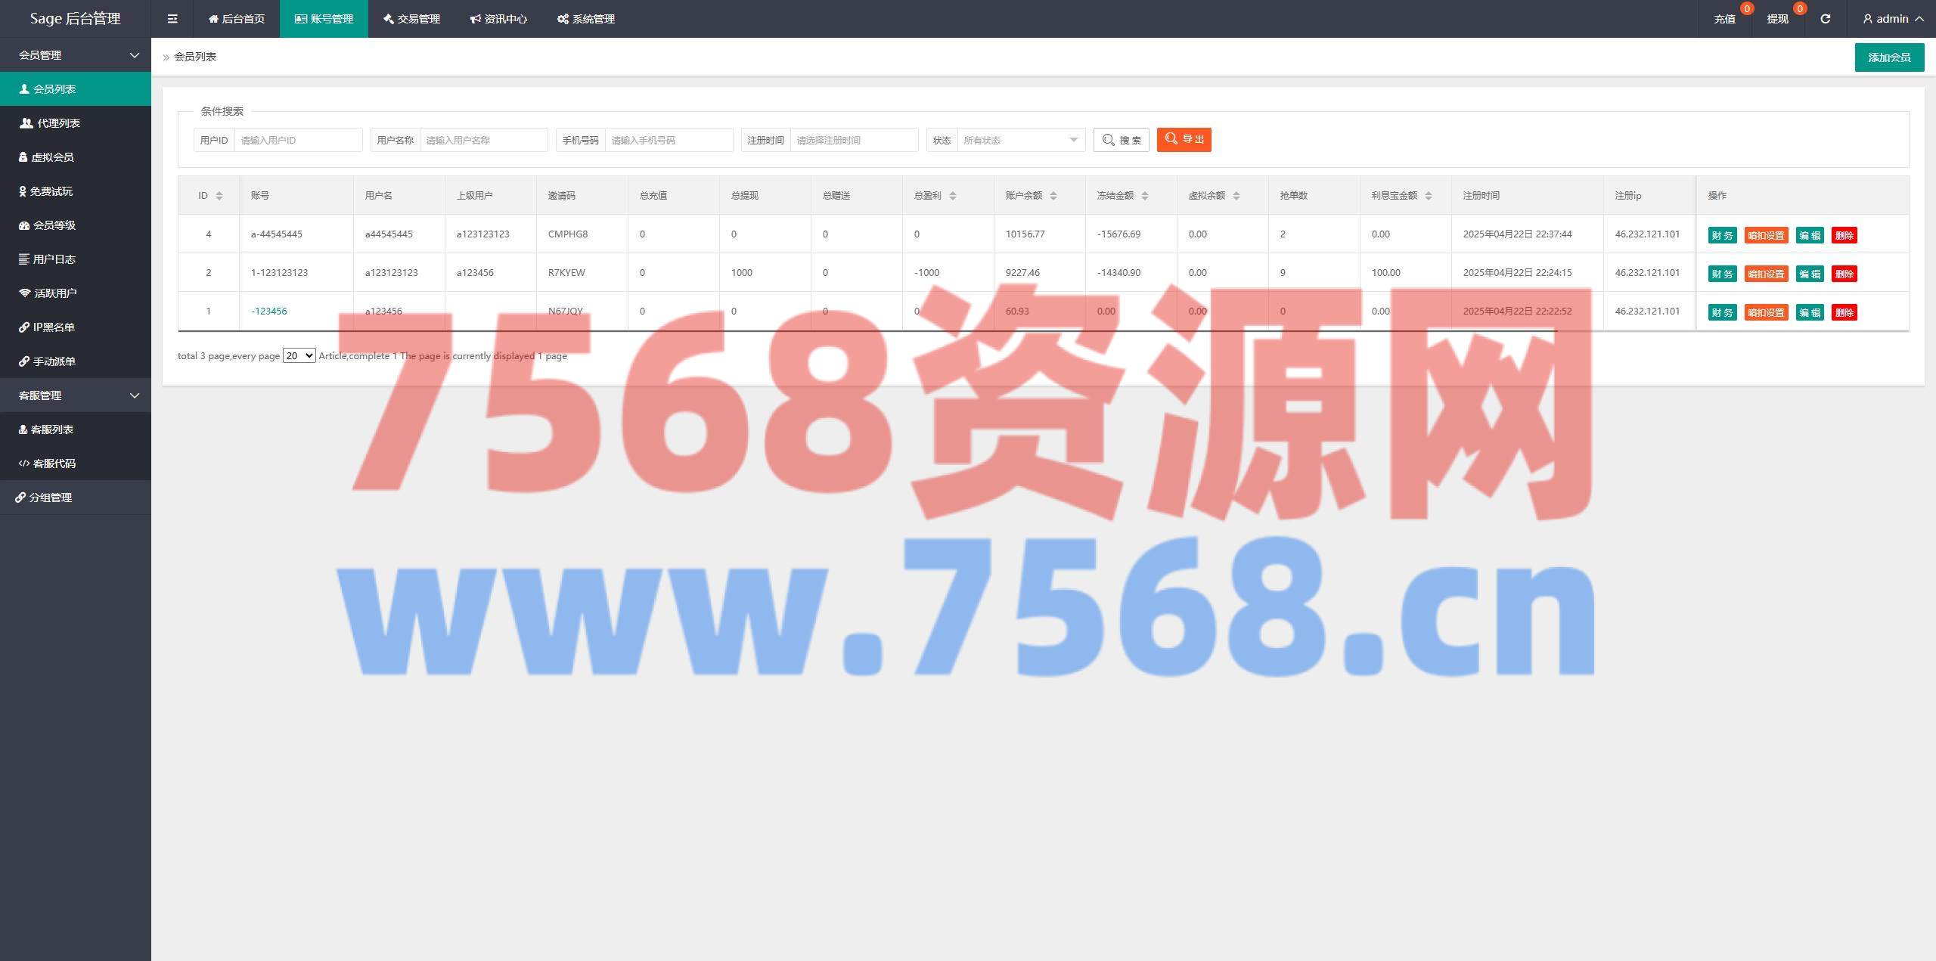This screenshot has width=1936, height=961.
Task: Click the sidebar collapse hamburger icon
Action: 172,19
